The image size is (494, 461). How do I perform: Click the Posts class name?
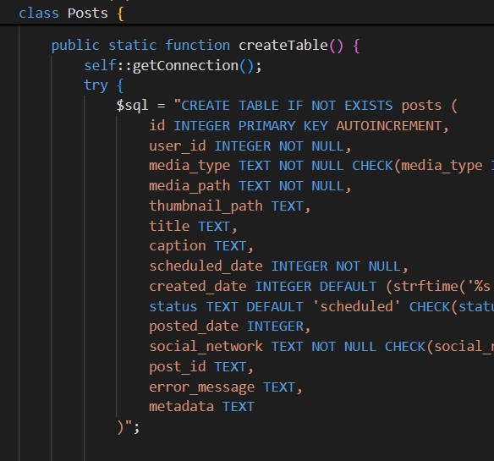click(88, 14)
